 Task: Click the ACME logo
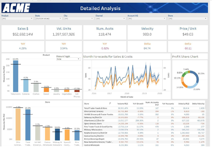tap(16, 8)
